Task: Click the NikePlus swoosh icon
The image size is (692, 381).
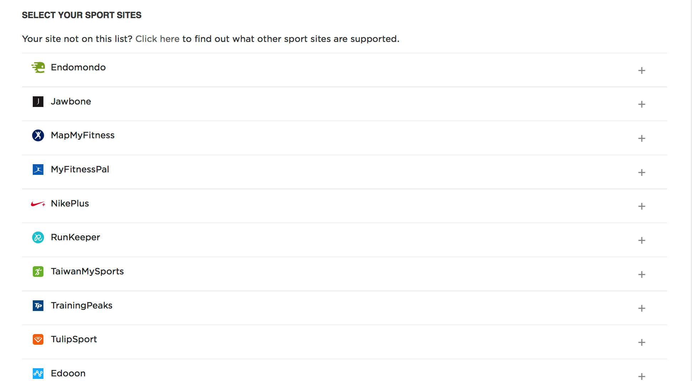Action: pyautogui.click(x=38, y=204)
